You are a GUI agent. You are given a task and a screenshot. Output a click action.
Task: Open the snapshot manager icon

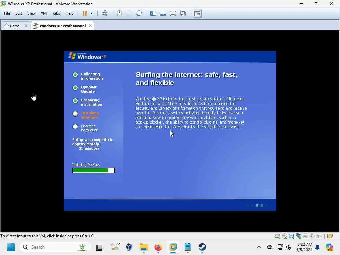point(139,13)
